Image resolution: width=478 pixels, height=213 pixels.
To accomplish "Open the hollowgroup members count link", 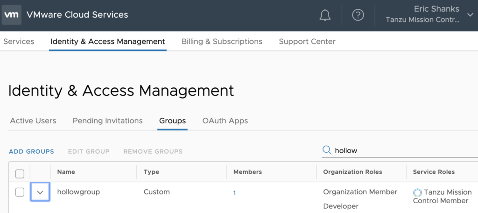I will pyautogui.click(x=234, y=192).
